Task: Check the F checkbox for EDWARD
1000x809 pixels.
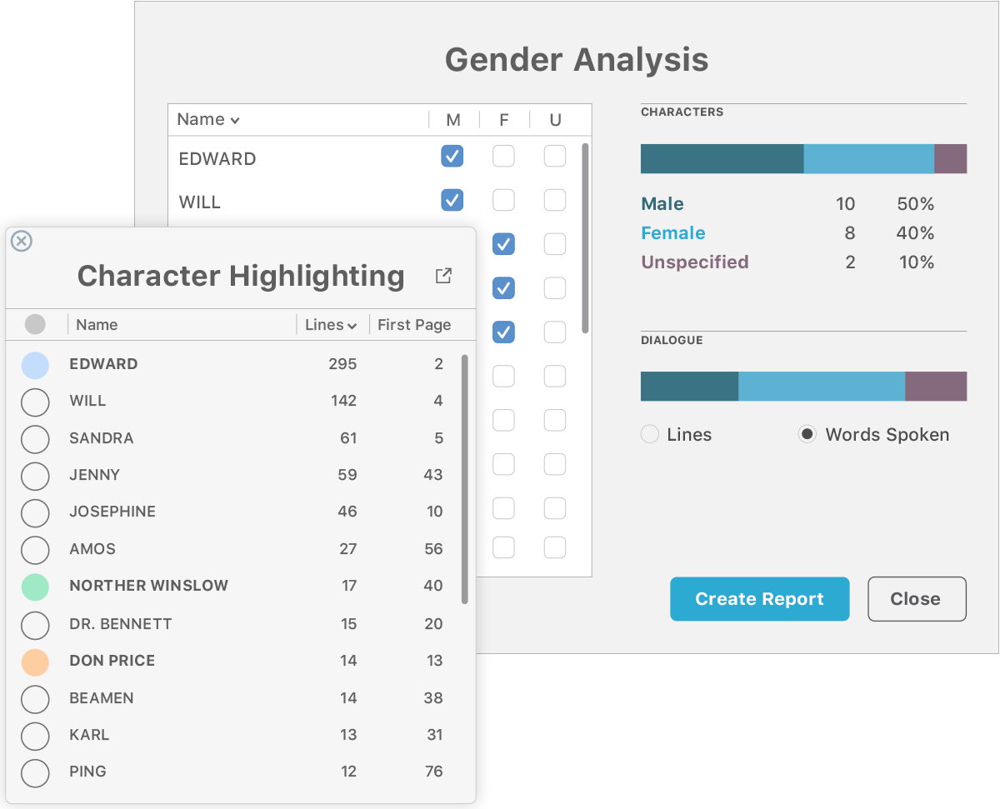Action: point(503,157)
